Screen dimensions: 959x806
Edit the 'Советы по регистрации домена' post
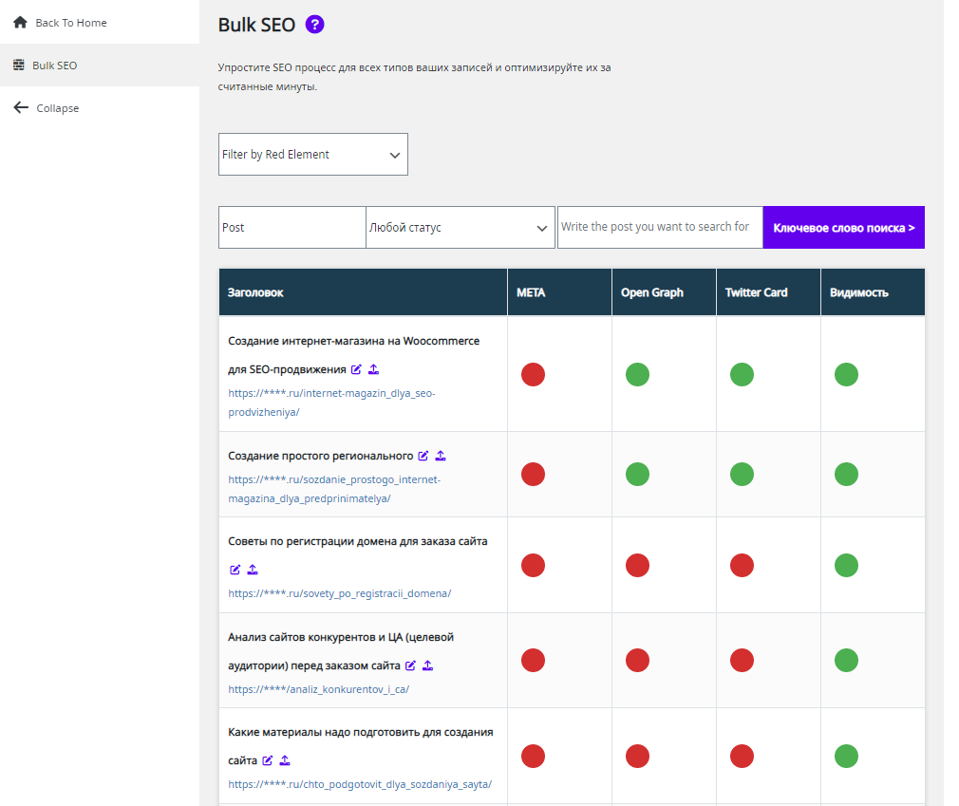[235, 570]
